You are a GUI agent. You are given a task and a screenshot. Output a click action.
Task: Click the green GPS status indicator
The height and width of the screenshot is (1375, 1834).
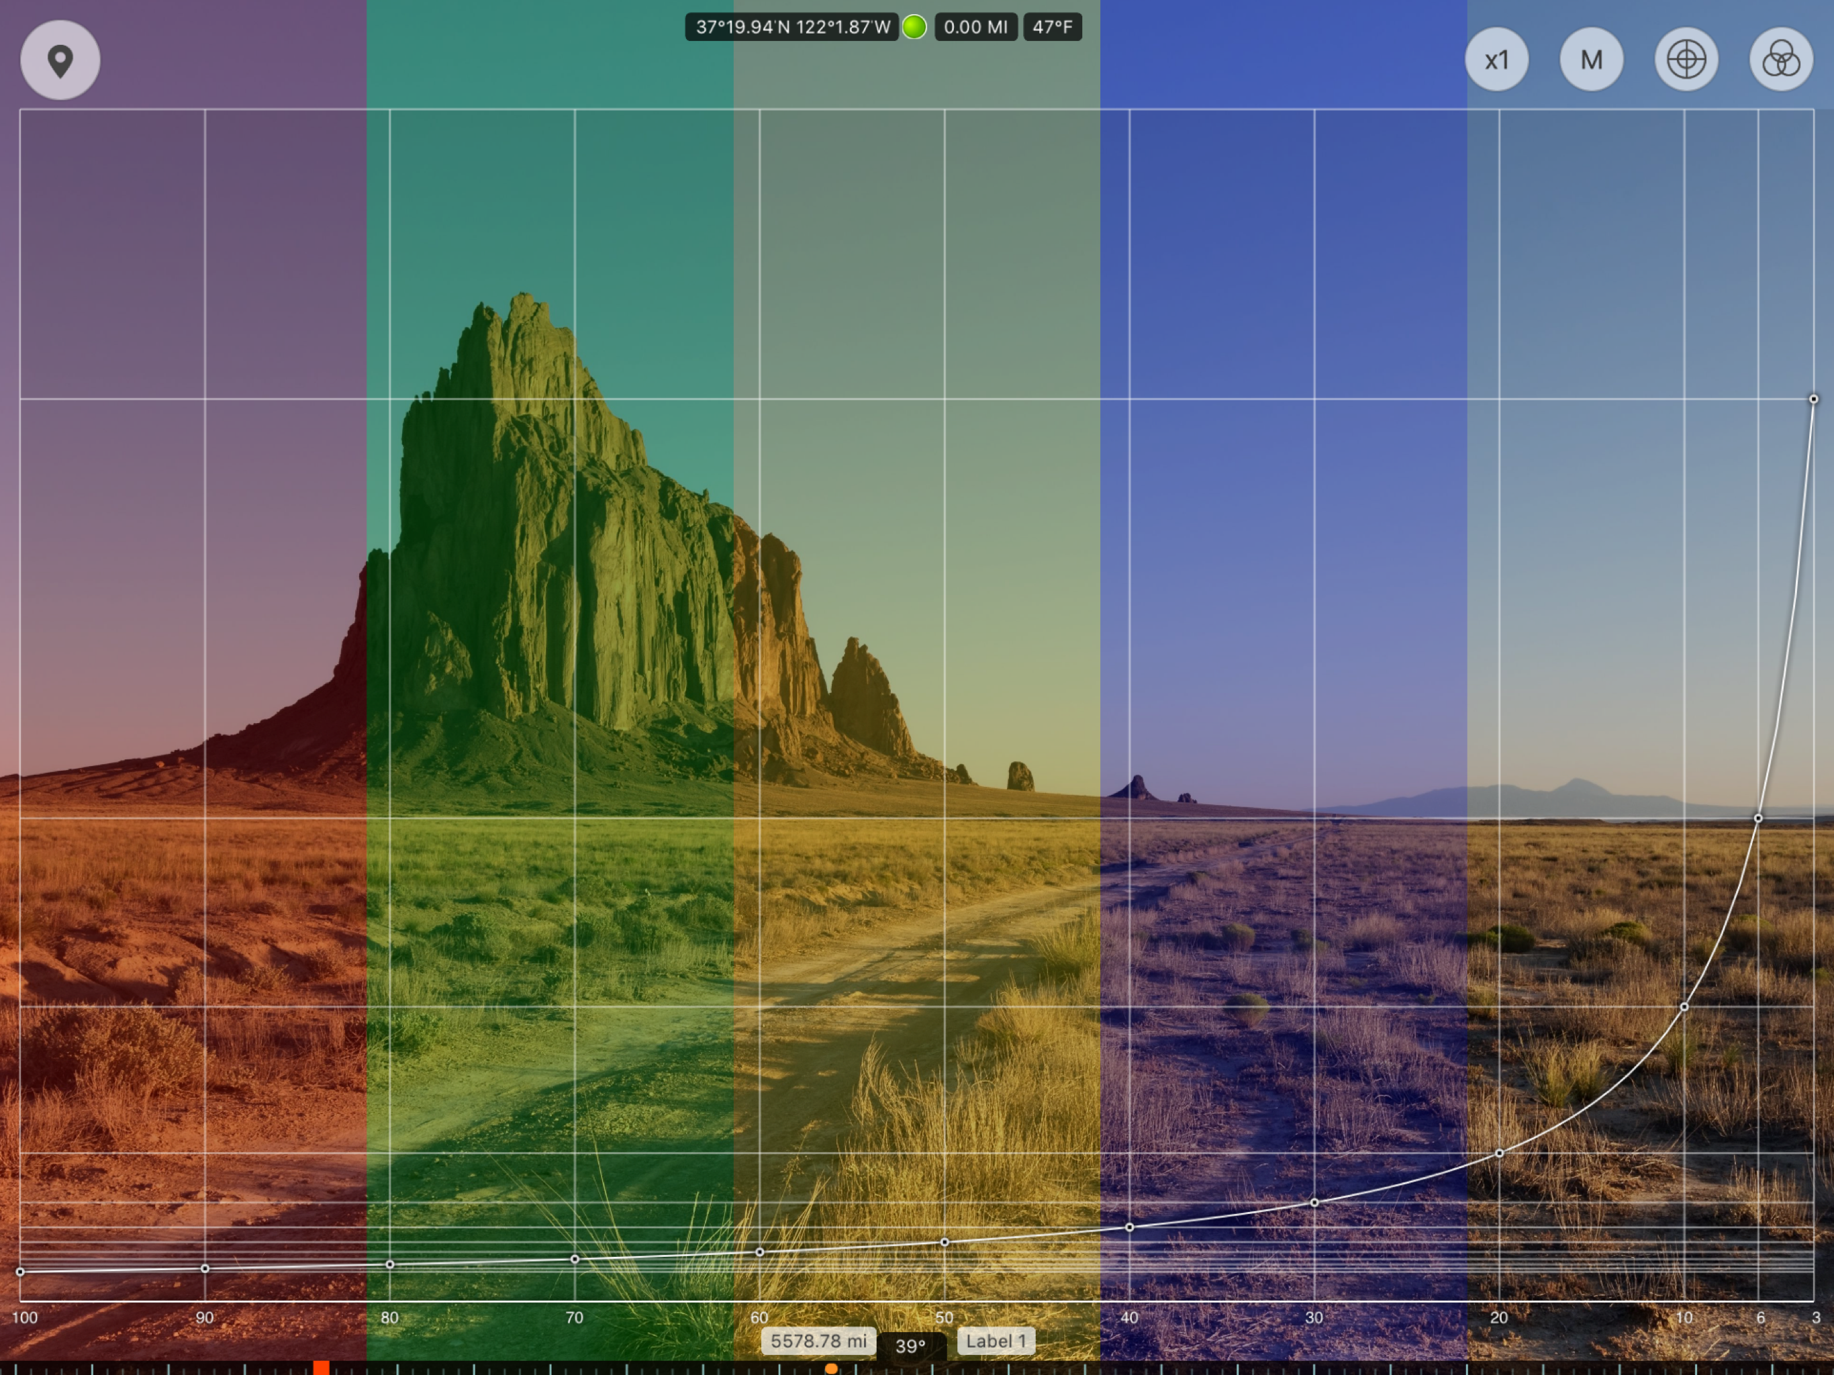[914, 28]
